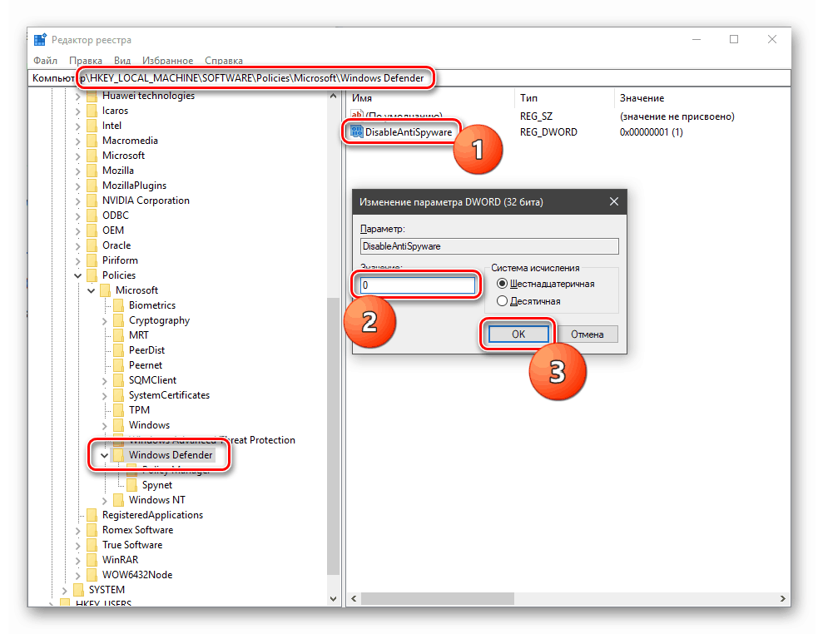Click the Romex Software folder icon
Image resolution: width=818 pixels, height=634 pixels.
(92, 530)
